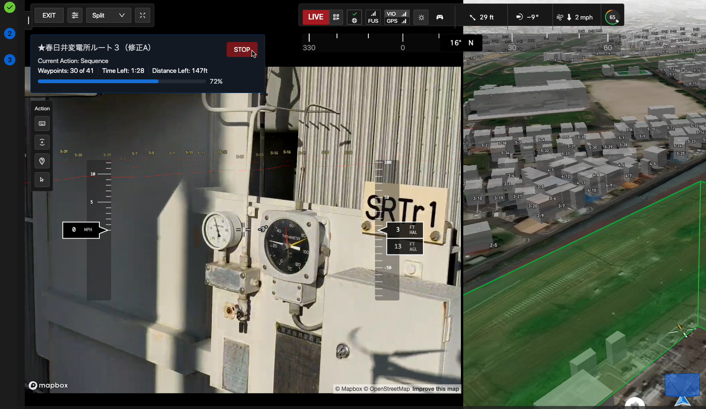Click the FUS signal status icon
Screen dimensions: 706x409
coord(373,17)
